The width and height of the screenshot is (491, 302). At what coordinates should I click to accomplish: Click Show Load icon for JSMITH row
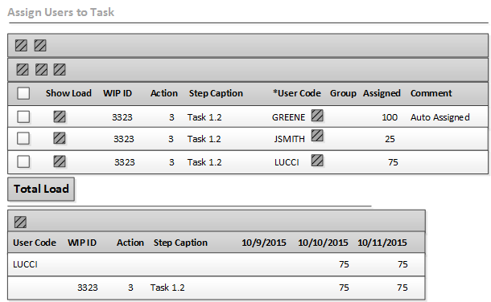point(60,138)
